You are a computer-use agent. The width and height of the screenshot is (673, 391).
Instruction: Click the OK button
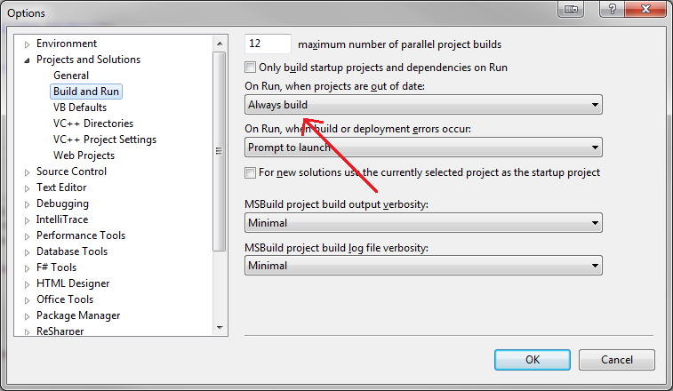[532, 359]
